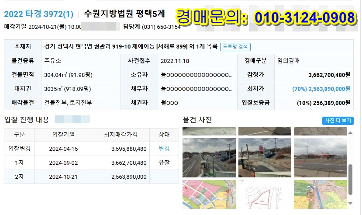The height and width of the screenshot is (215, 362).
Task: Open green and yellow area map thumbnail
Action: (321, 194)
